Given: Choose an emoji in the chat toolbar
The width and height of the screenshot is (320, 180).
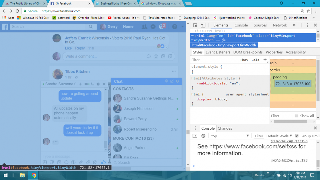Looking at the screenshot, I should [66, 162].
